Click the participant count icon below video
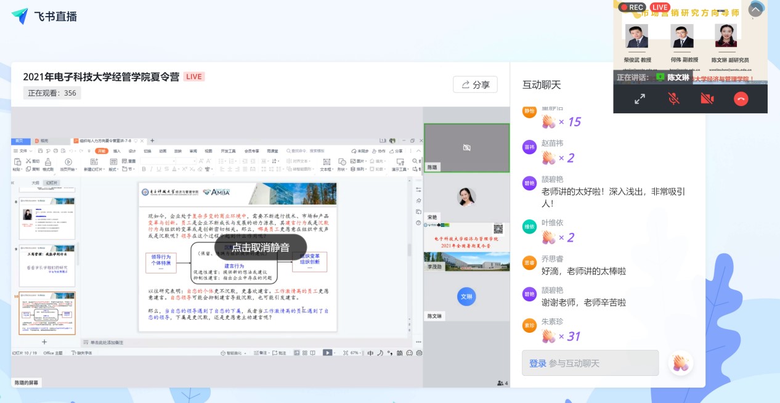Screen dimensions: 780x403 502,383
